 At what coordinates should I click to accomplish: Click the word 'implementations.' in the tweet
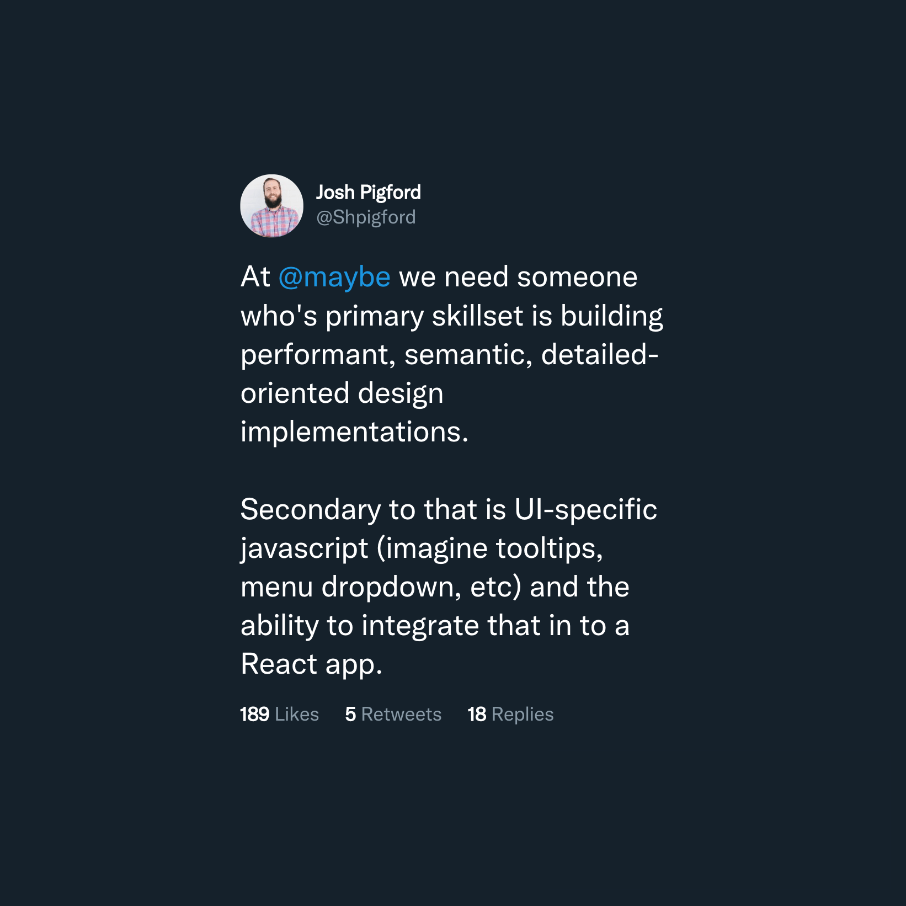tap(355, 432)
